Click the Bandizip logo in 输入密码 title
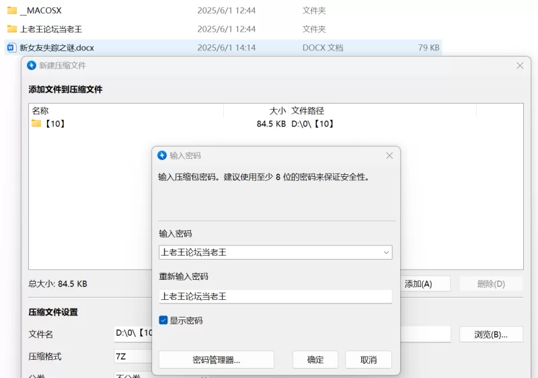Viewport: 538px width, 378px height. point(162,155)
